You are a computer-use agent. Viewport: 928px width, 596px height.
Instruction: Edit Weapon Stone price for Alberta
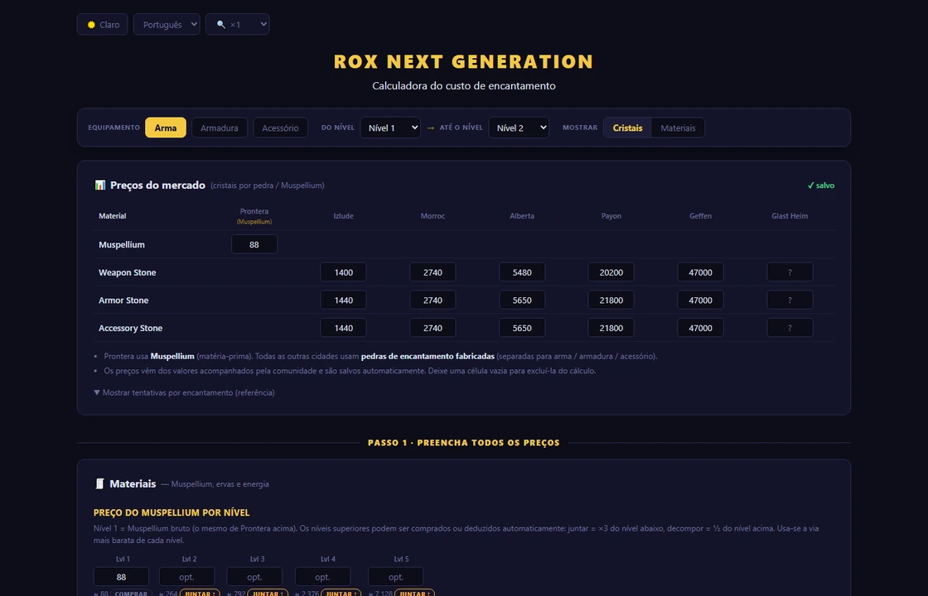point(522,272)
